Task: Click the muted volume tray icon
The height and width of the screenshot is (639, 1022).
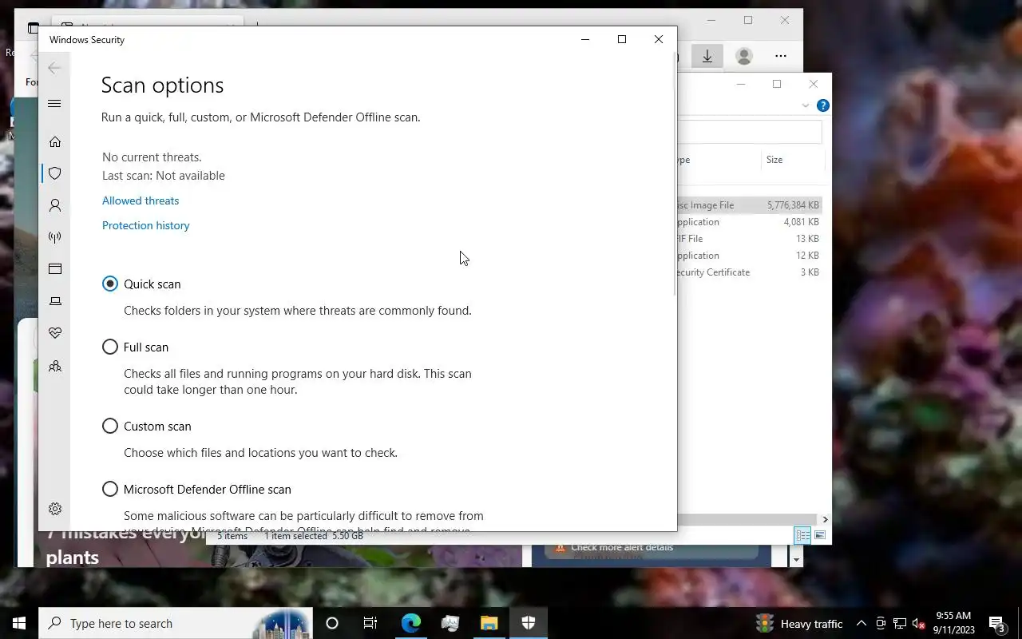Action: (x=919, y=623)
